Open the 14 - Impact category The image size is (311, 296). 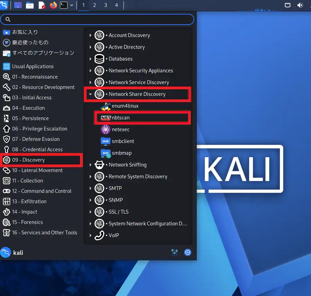42,212
